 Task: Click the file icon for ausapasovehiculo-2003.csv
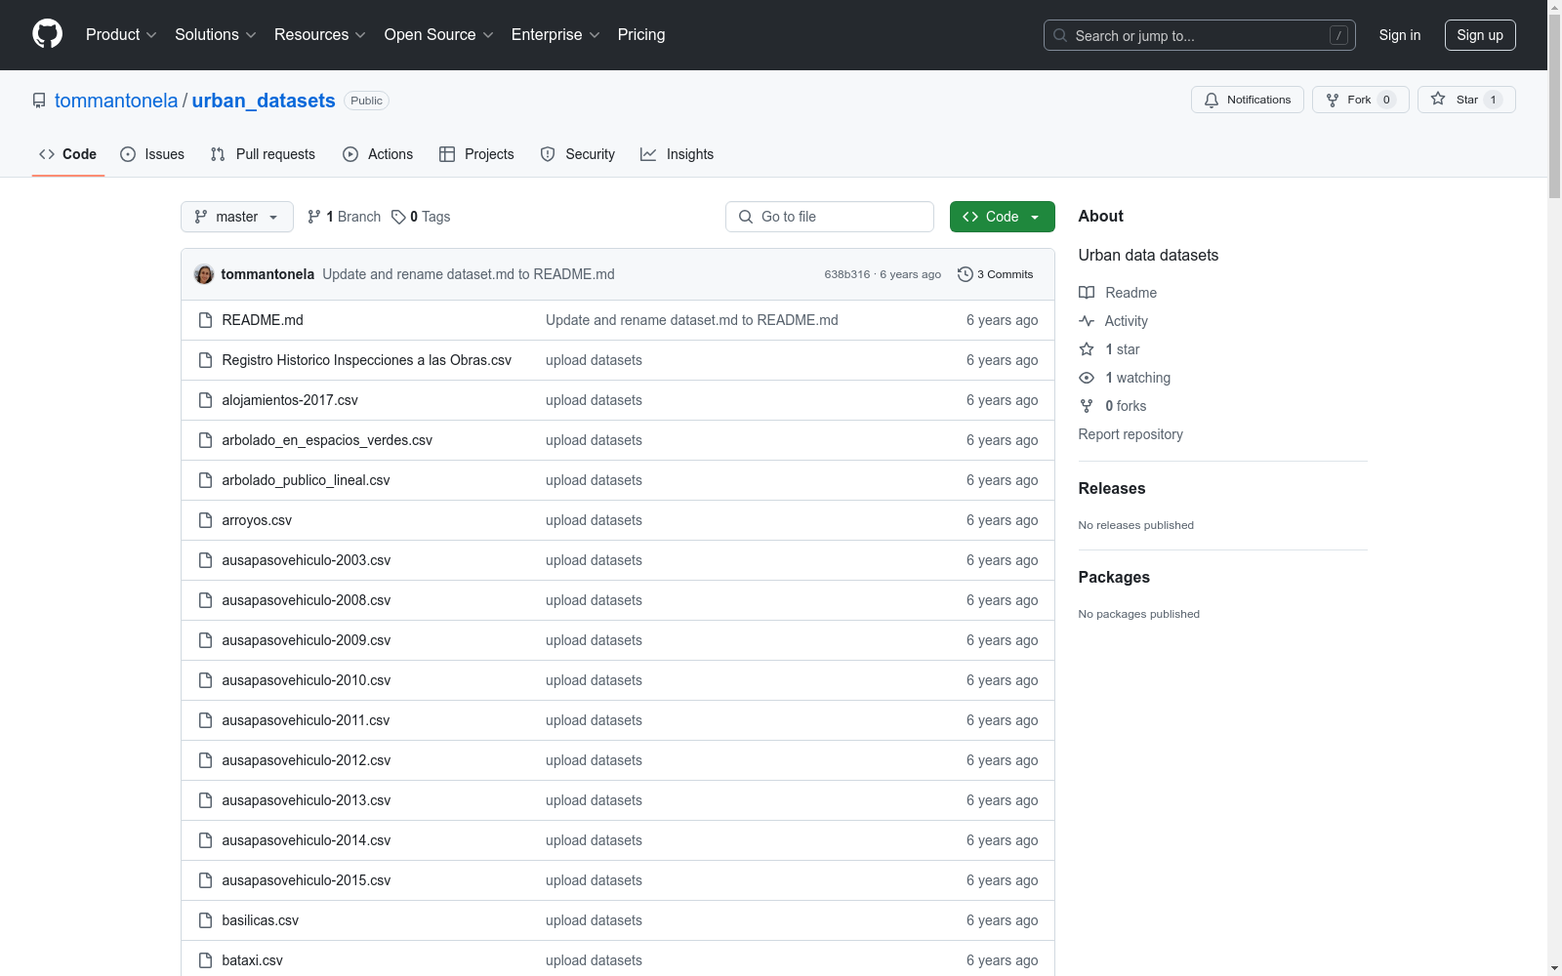coord(205,560)
